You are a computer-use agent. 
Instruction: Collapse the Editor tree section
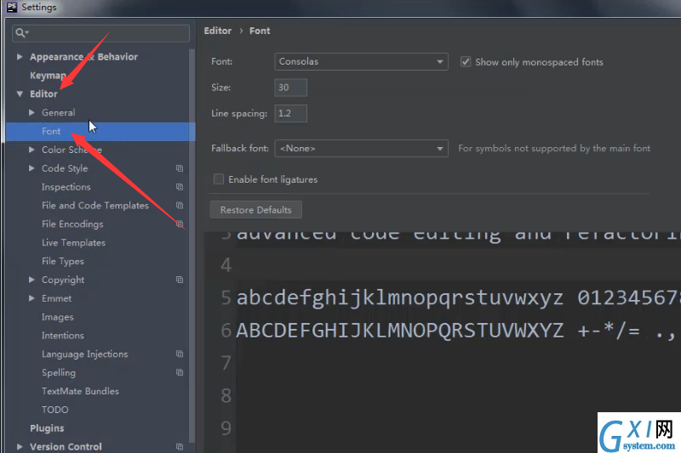click(20, 93)
